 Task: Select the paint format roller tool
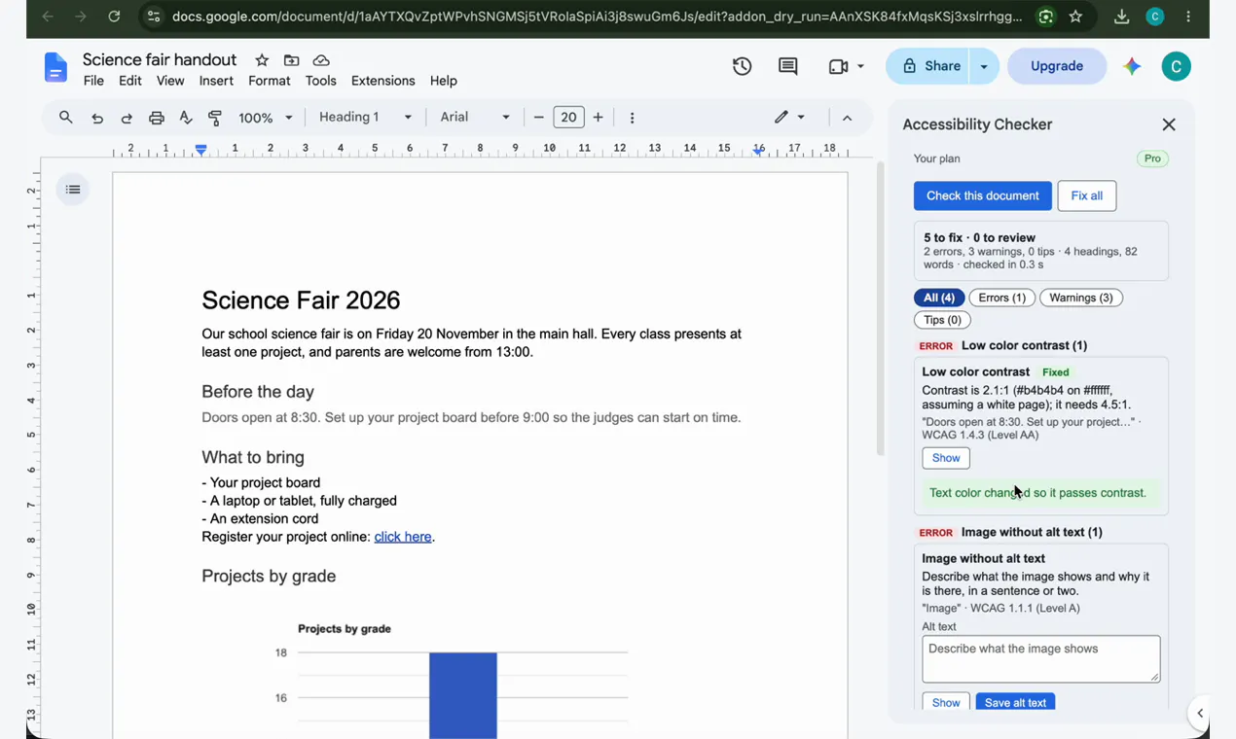pyautogui.click(x=215, y=118)
